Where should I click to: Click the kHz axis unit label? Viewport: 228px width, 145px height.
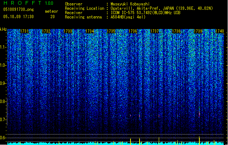(3, 29)
